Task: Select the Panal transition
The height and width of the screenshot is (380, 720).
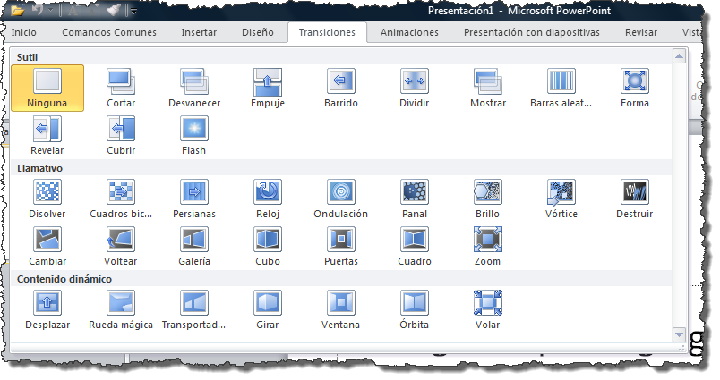Action: click(x=415, y=198)
